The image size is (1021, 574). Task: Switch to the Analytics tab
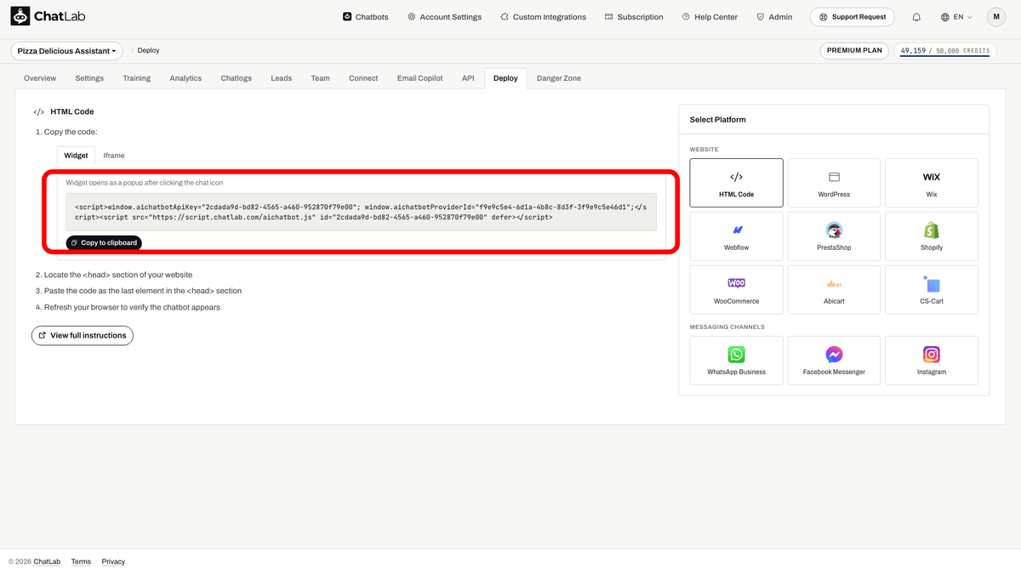click(x=185, y=78)
